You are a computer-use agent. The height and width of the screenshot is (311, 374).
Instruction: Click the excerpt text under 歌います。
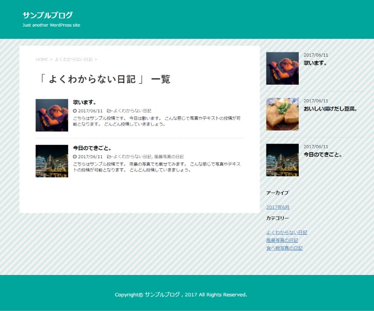click(157, 121)
